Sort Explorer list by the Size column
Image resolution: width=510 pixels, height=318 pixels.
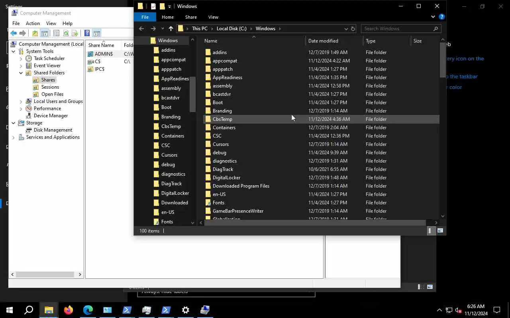pyautogui.click(x=425, y=41)
